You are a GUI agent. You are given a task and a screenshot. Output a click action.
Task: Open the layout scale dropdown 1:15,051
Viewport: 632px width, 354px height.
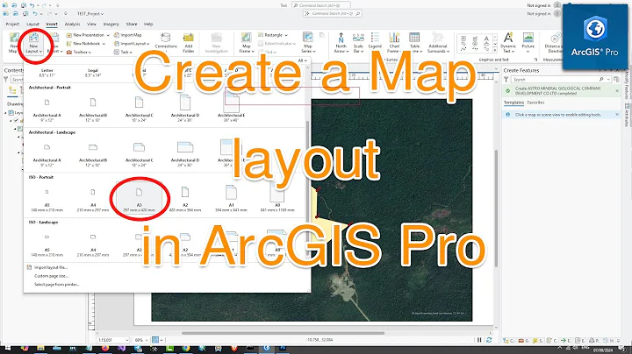[x=113, y=340]
